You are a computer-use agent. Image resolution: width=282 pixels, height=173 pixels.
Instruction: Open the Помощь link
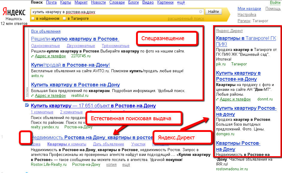(273, 9)
